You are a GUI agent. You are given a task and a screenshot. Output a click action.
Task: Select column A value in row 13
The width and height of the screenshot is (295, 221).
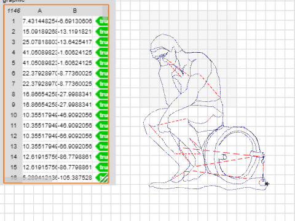[40, 146]
